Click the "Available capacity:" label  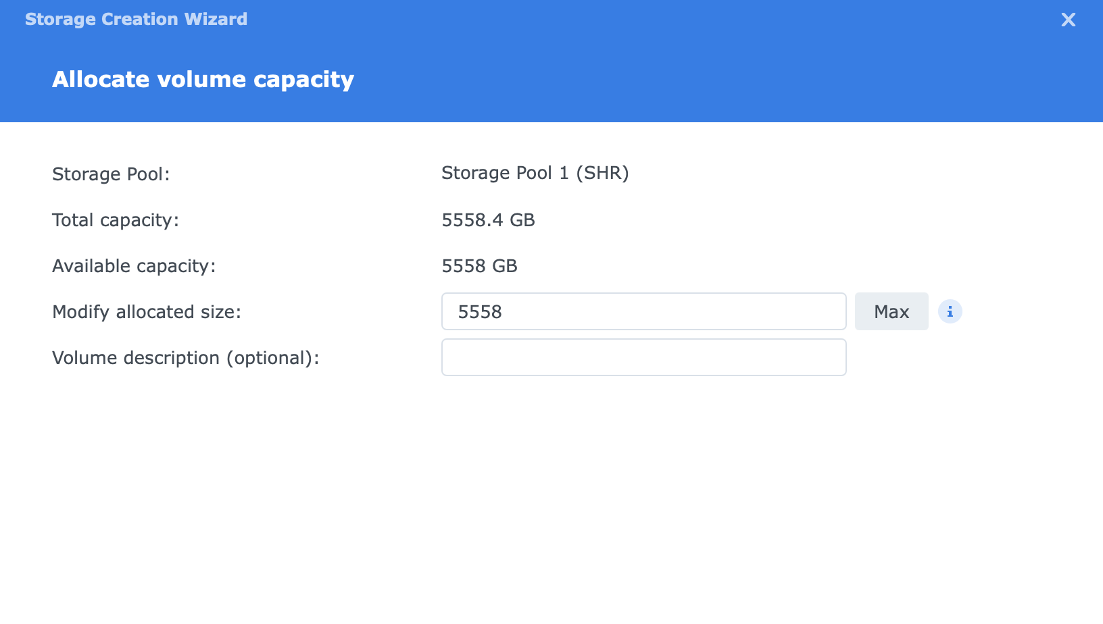[x=134, y=266]
